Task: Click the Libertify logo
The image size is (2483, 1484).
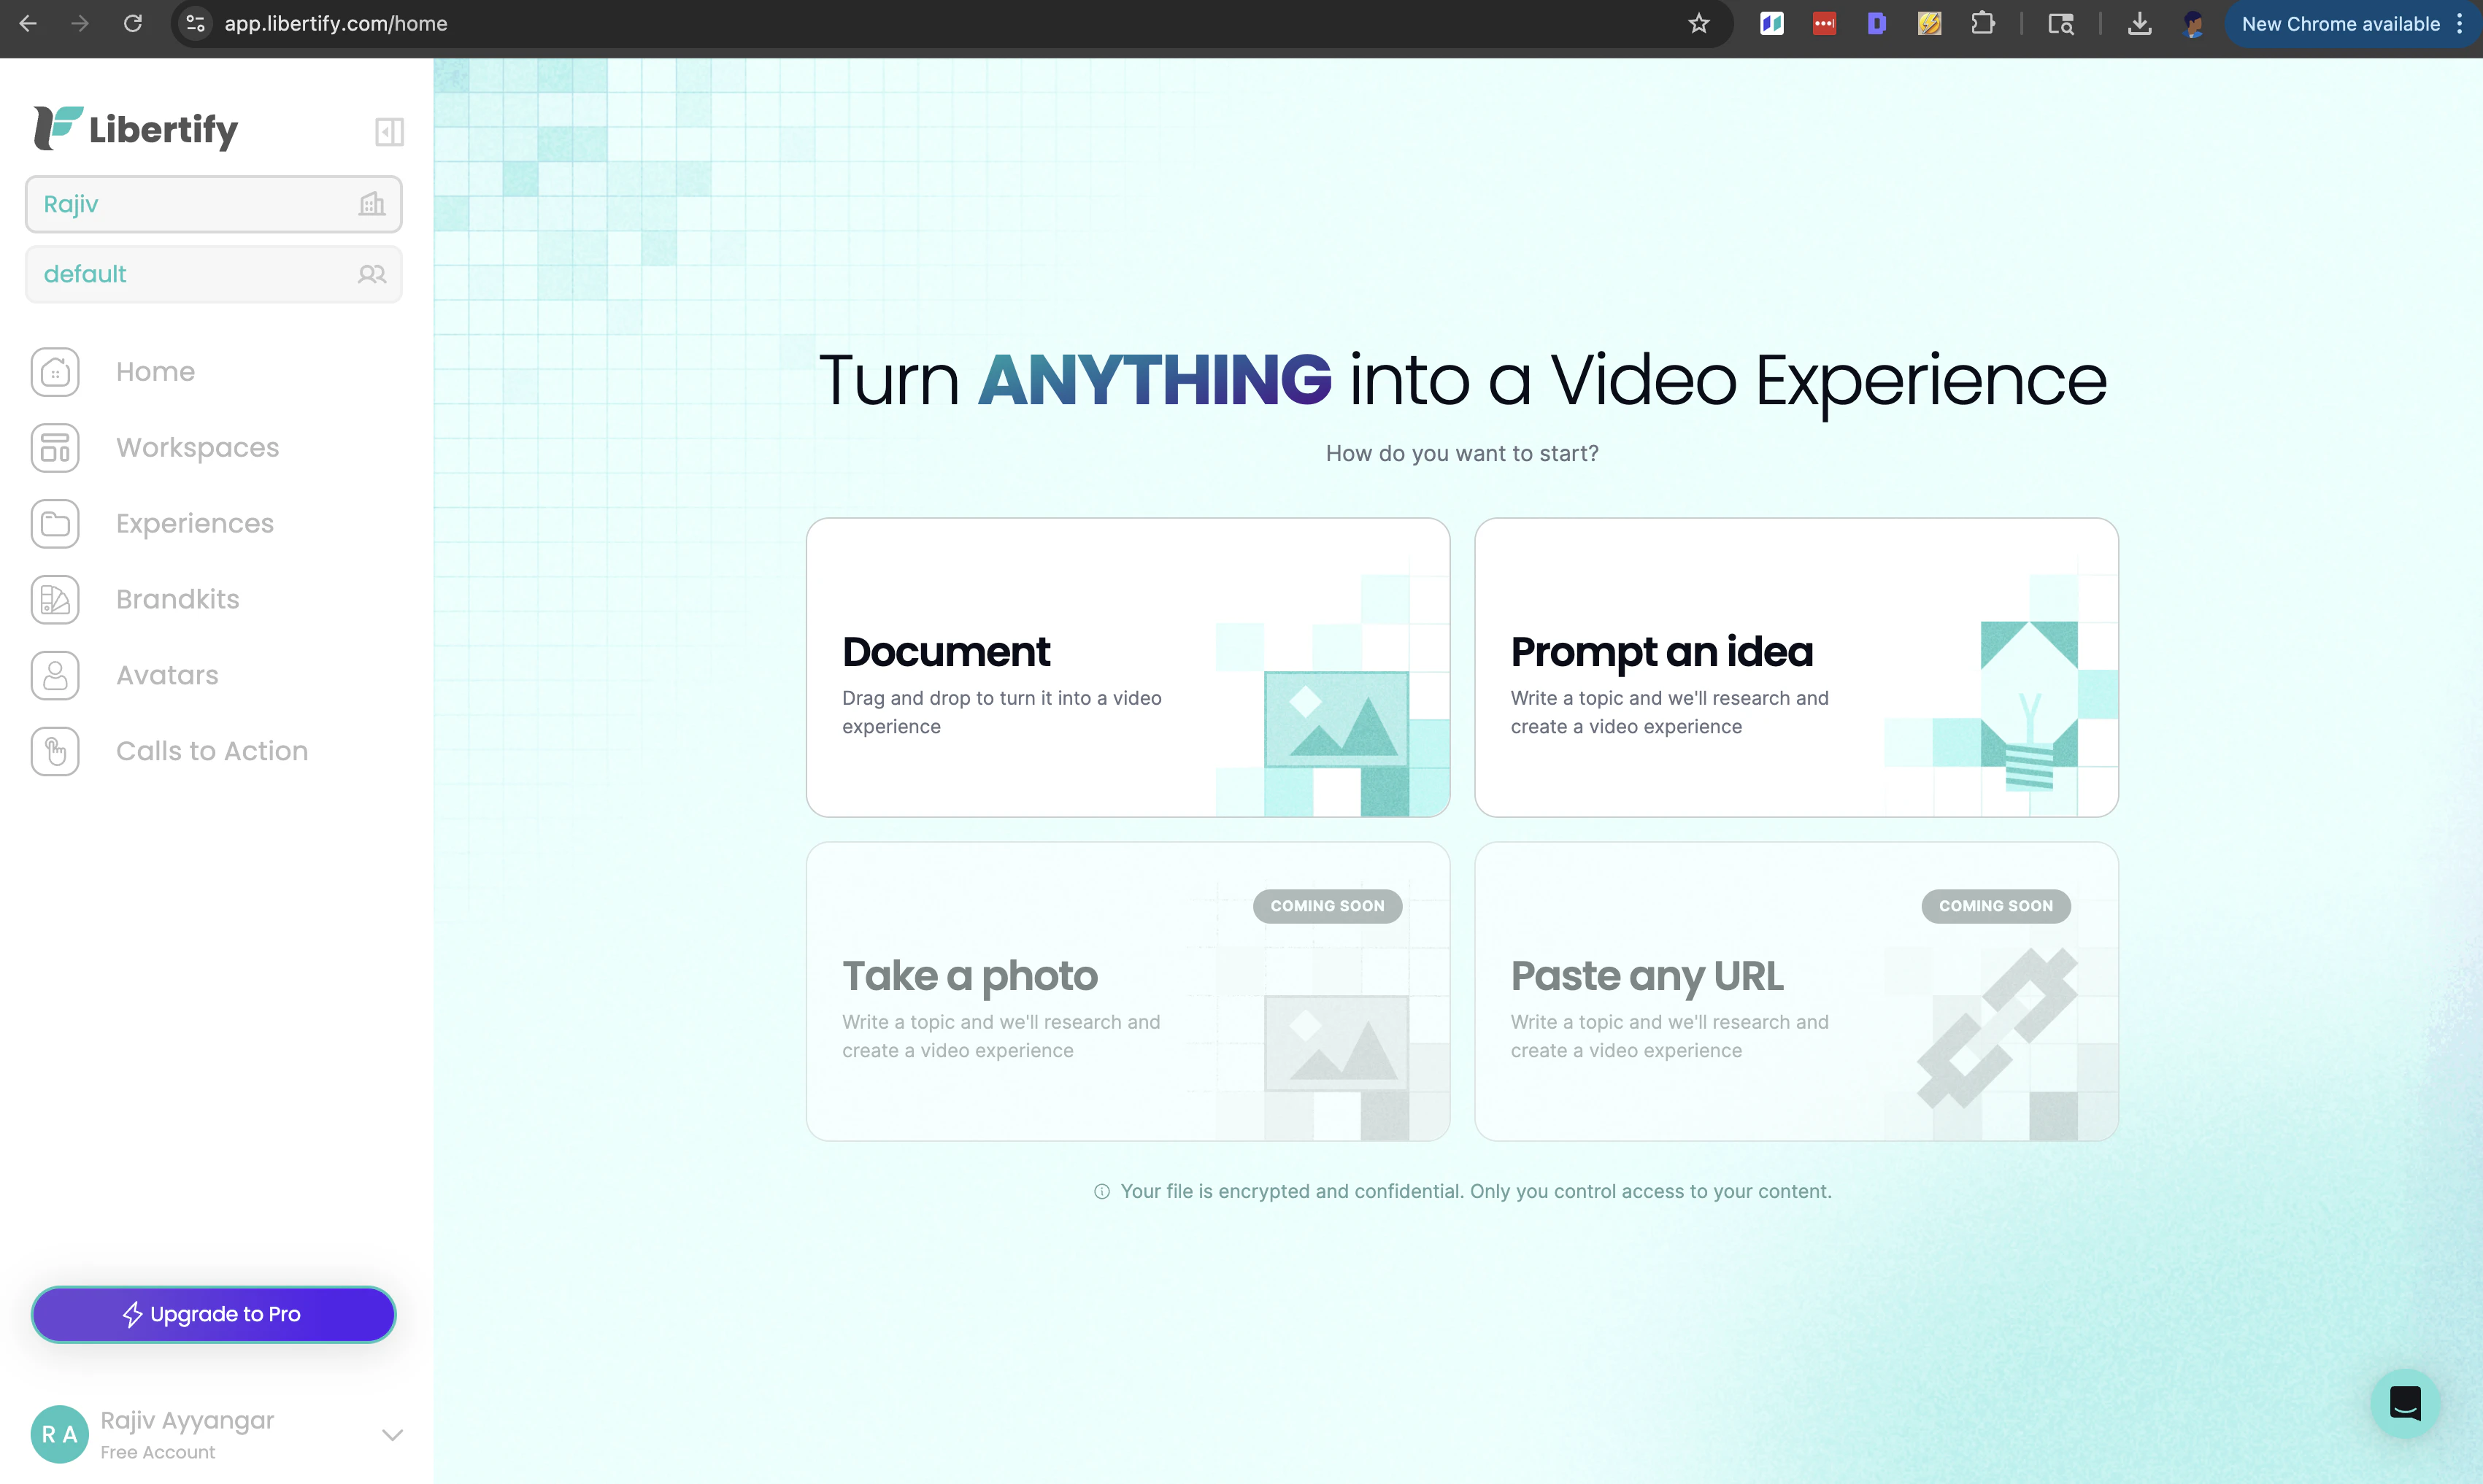Action: 135,128
